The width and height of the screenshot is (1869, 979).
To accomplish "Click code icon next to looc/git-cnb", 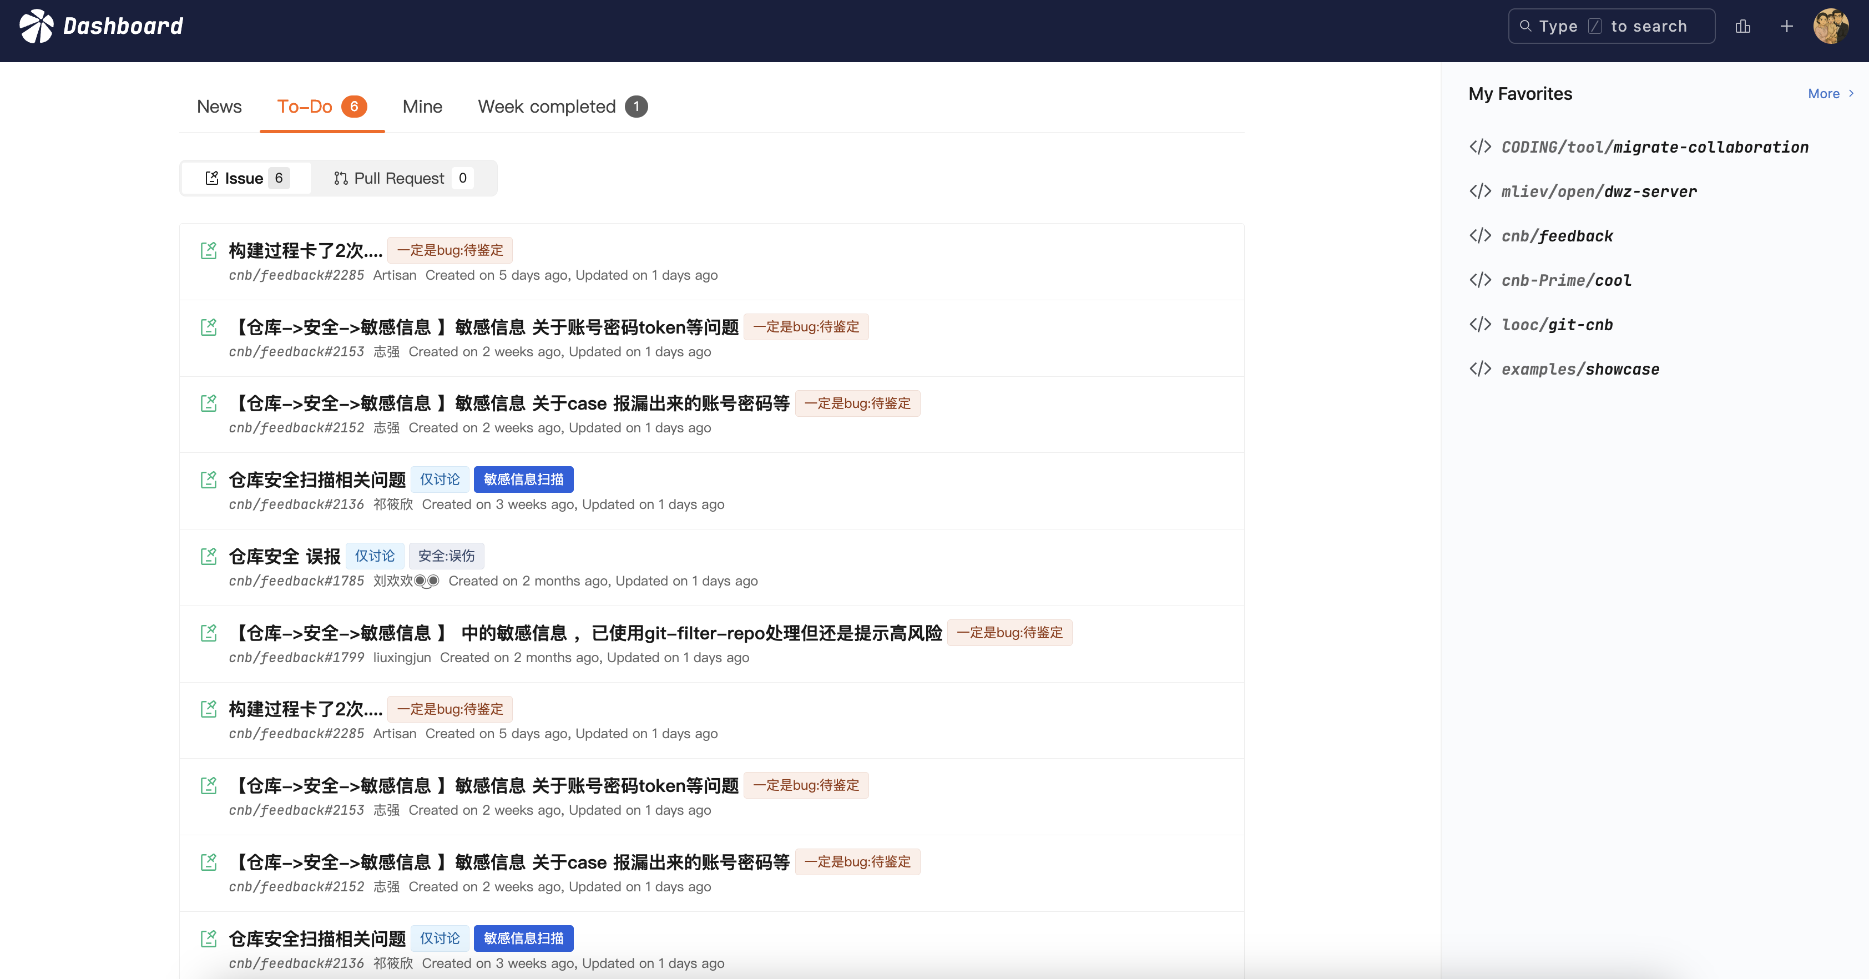I will click(1480, 325).
